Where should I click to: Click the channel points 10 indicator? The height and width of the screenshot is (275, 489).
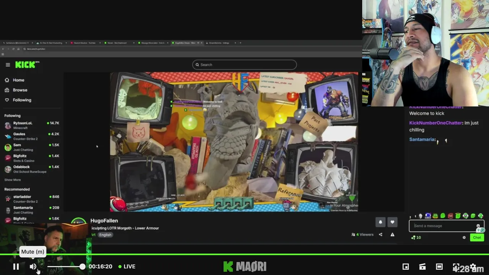(x=416, y=238)
